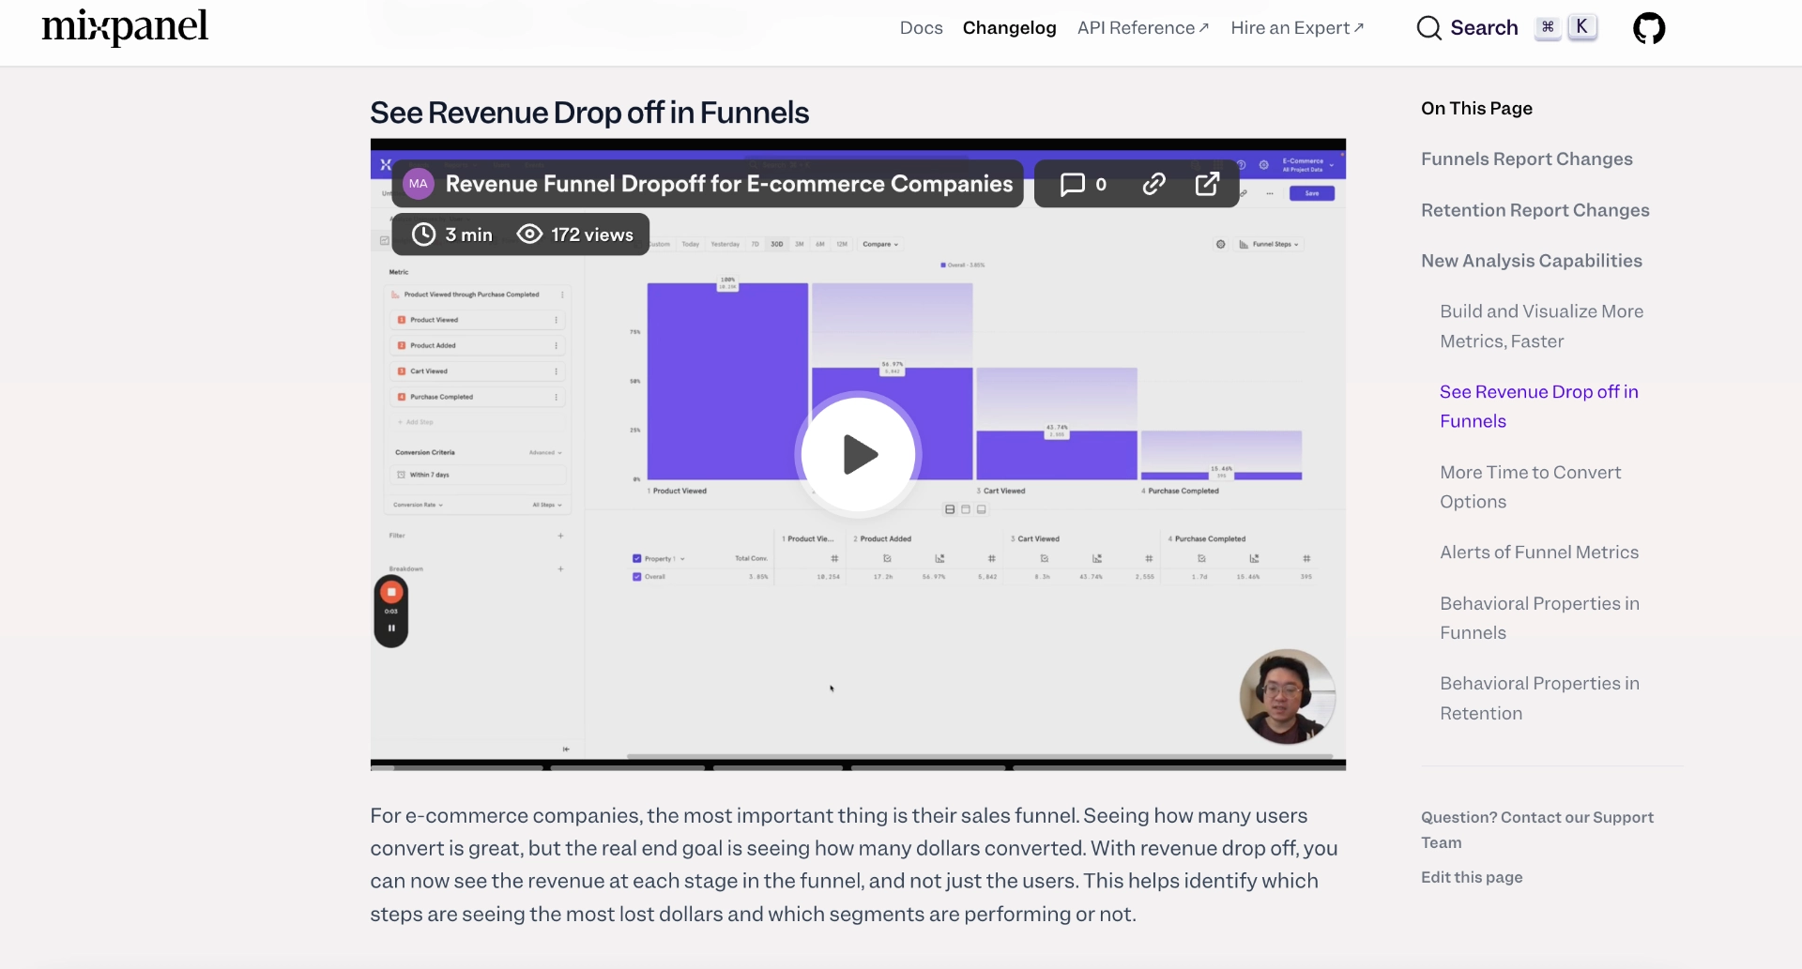Select the first table layout icon above the funnel table

(x=950, y=509)
